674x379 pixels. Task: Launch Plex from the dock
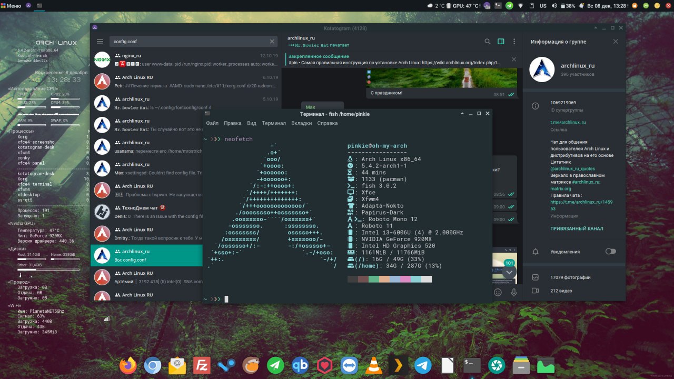click(399, 365)
